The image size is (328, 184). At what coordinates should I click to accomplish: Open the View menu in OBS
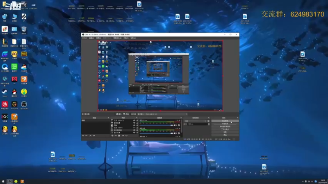click(x=98, y=38)
